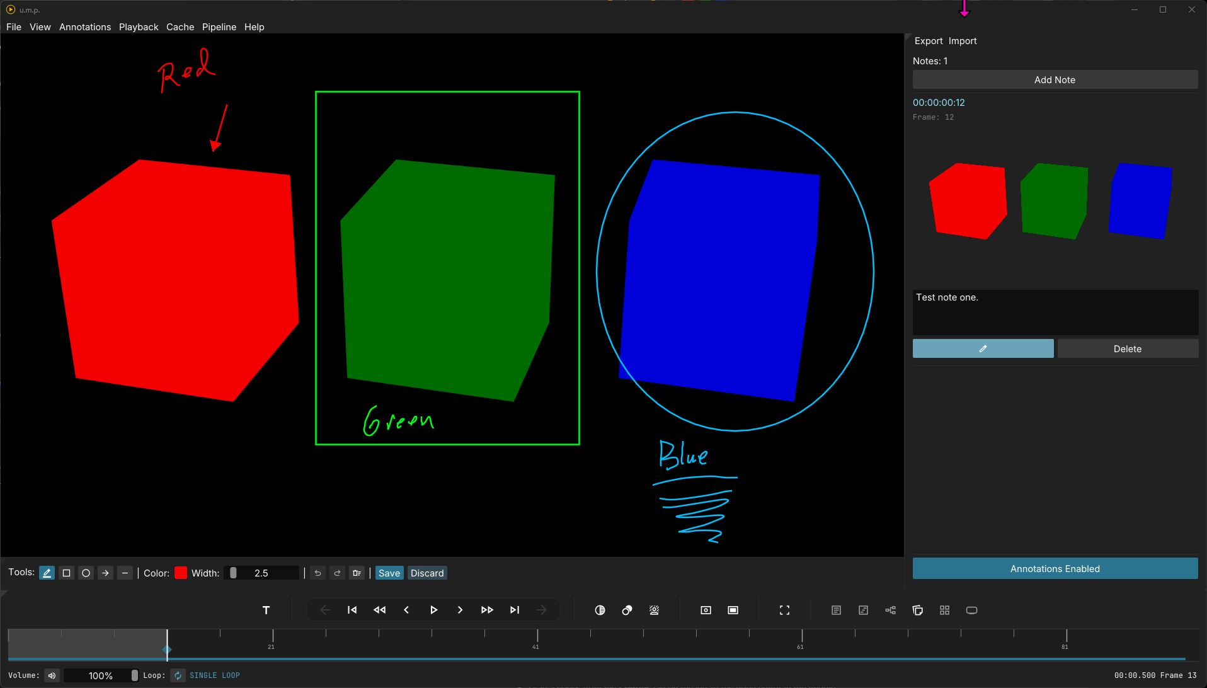1207x688 pixels.
Task: Open the node graph panel icon
Action: pyautogui.click(x=890, y=610)
